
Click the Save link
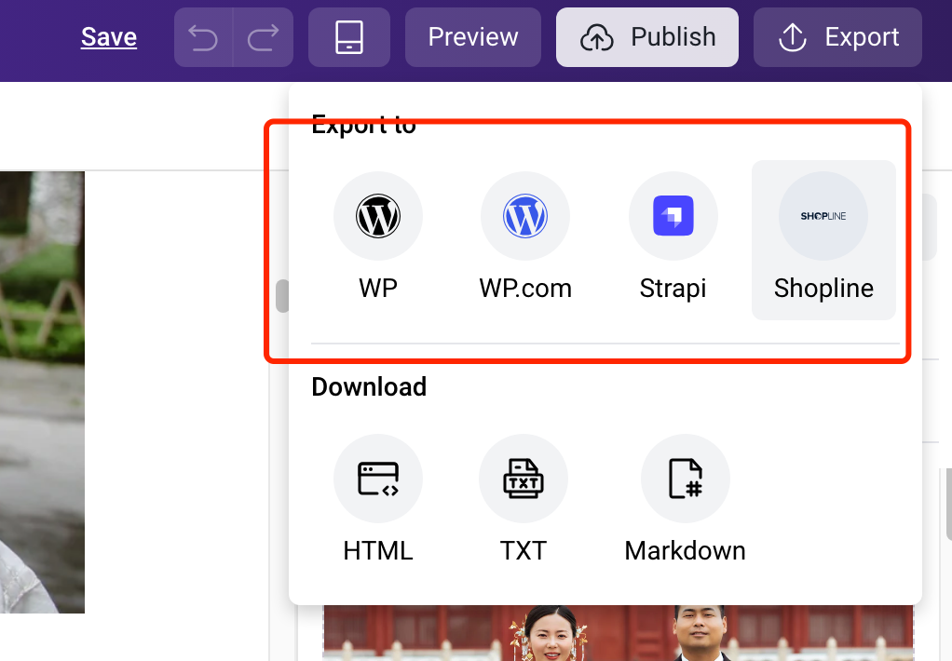coord(109,37)
